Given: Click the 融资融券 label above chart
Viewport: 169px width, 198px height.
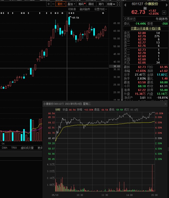Looking at the screenshot, I should click(x=85, y=9).
